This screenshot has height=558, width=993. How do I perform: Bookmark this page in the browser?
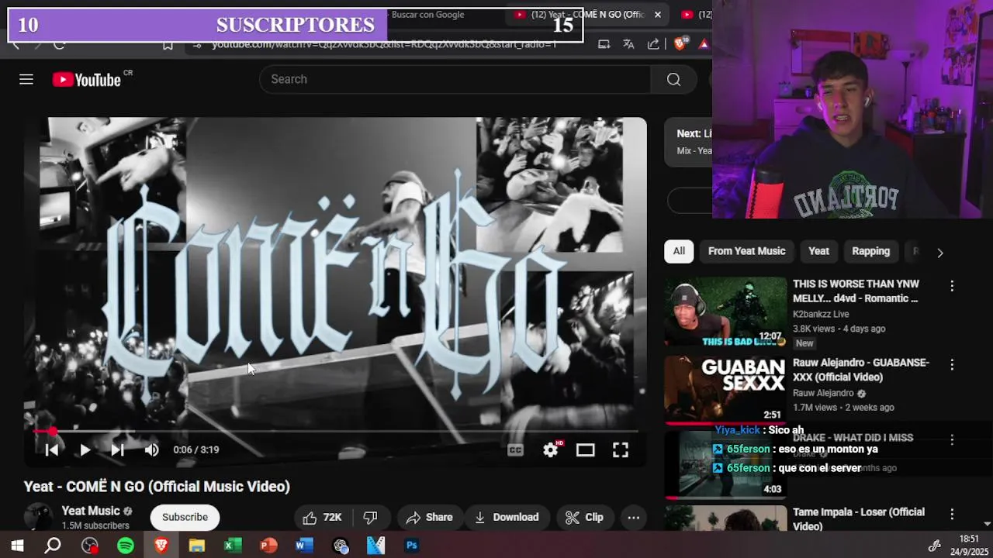click(x=168, y=44)
